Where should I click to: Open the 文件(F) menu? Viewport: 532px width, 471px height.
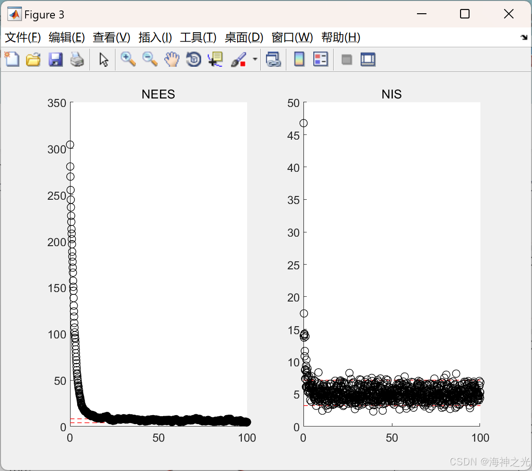coord(23,37)
